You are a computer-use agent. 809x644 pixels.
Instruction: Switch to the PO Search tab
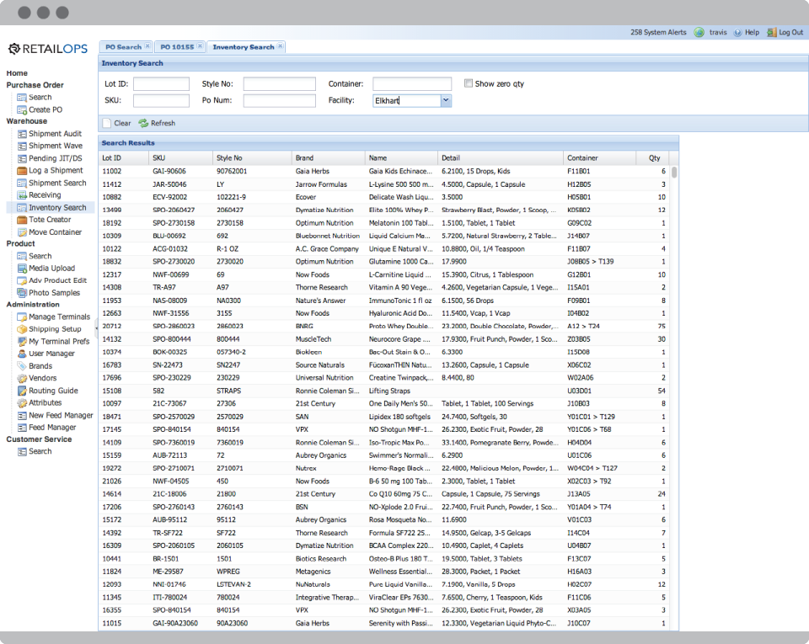[x=125, y=47]
